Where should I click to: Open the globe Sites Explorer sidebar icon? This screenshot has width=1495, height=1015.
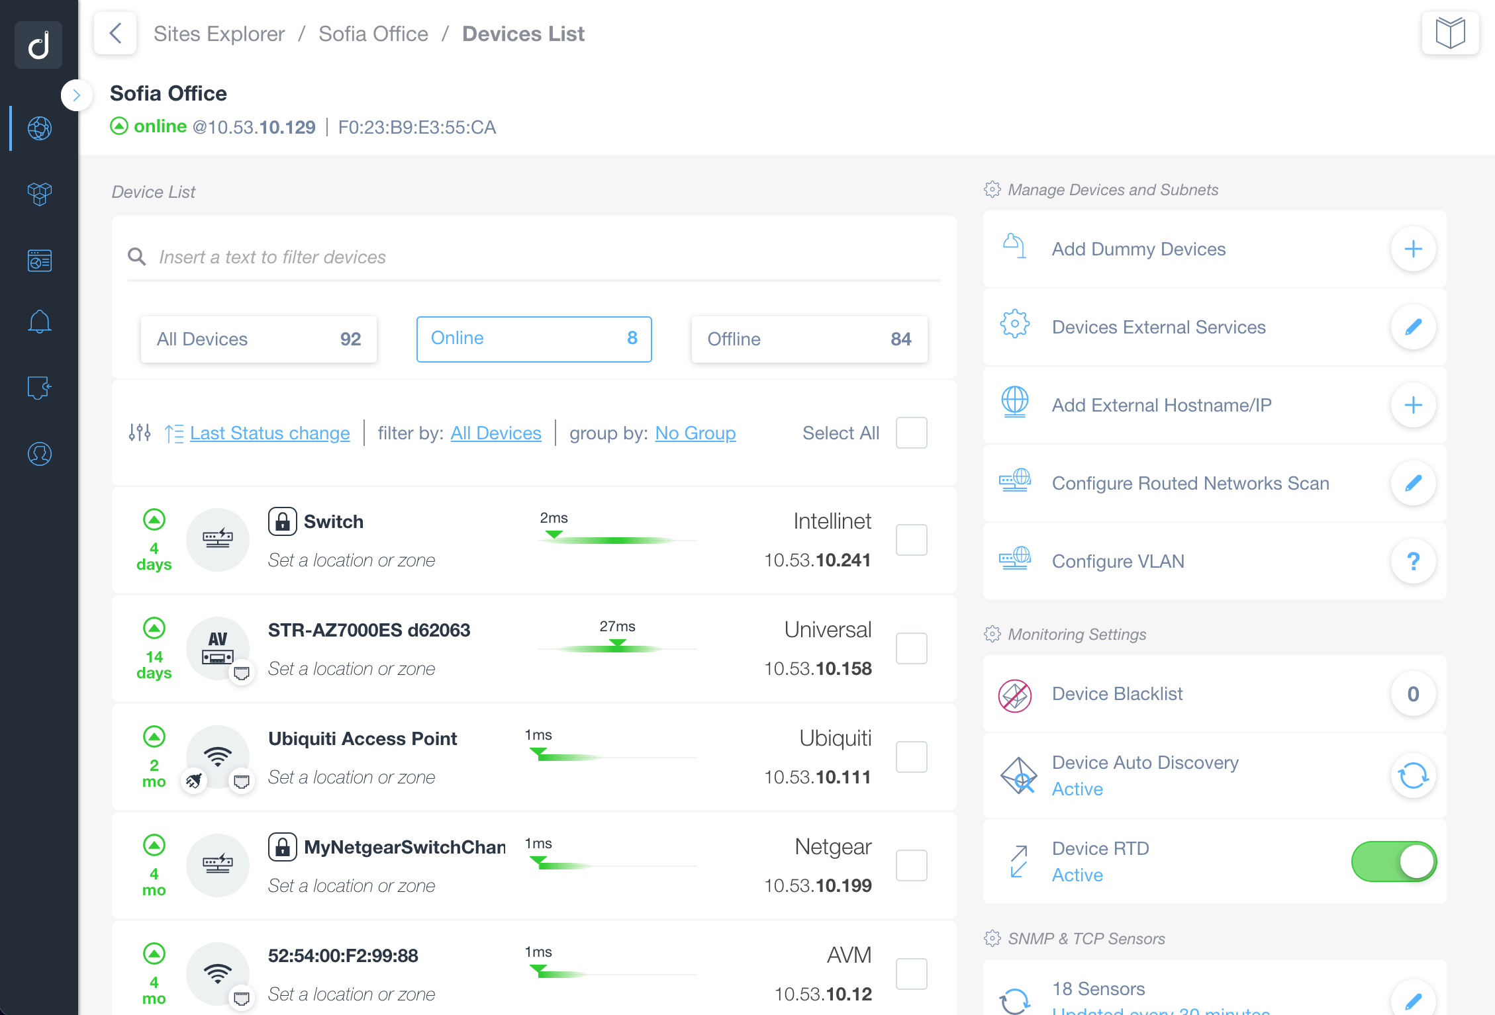(40, 128)
